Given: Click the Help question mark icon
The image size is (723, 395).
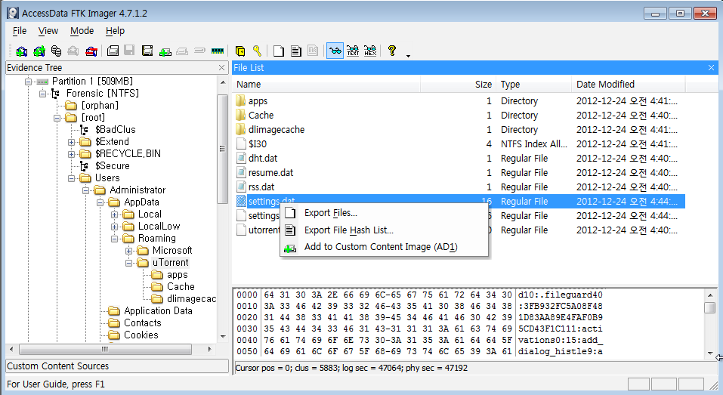Looking at the screenshot, I should click(x=392, y=51).
